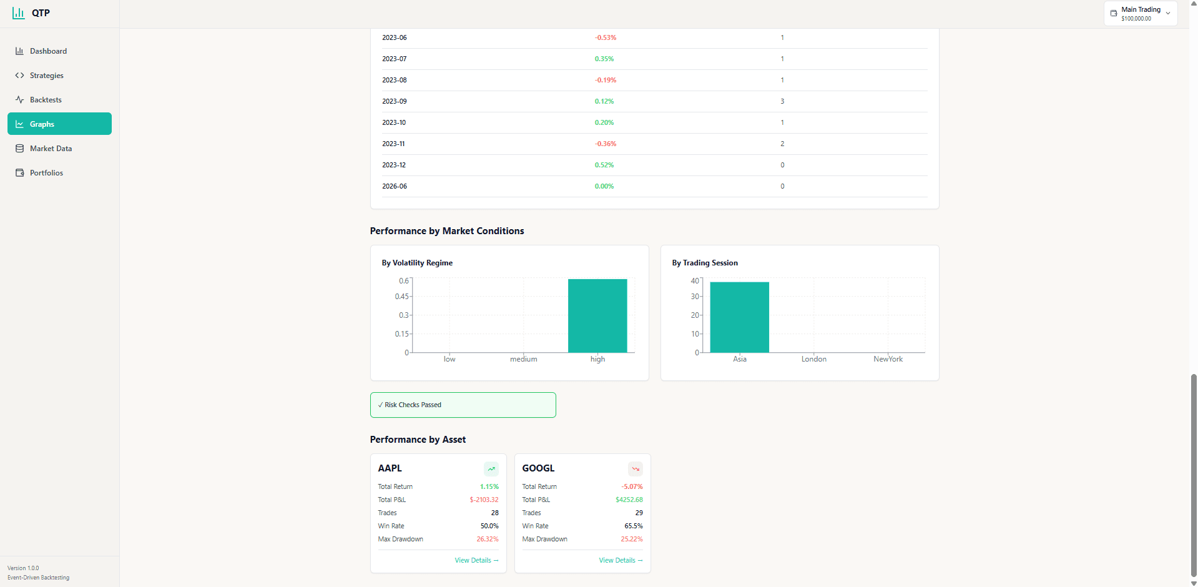
Task: Click the 2023-10 month cell
Action: point(394,122)
